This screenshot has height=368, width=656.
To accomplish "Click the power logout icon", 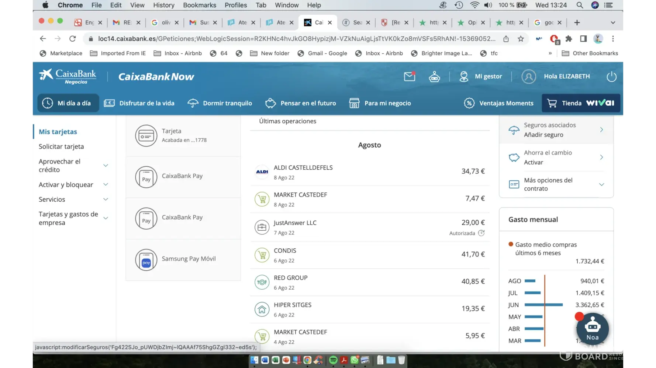I will click(611, 77).
